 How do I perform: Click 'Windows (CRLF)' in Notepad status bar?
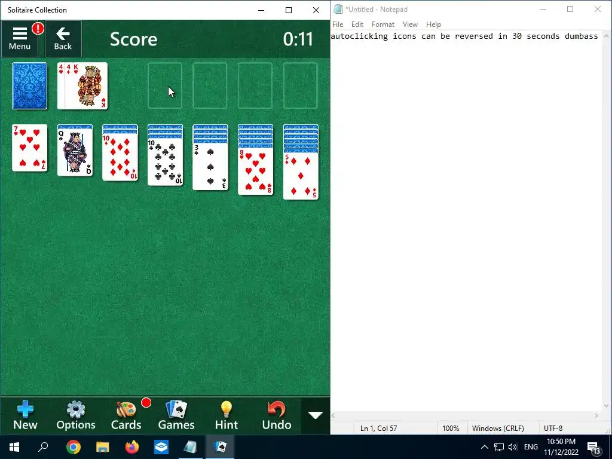point(498,428)
